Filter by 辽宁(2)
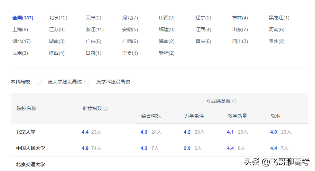Image resolution: width=315 pixels, height=171 pixels. (203, 18)
